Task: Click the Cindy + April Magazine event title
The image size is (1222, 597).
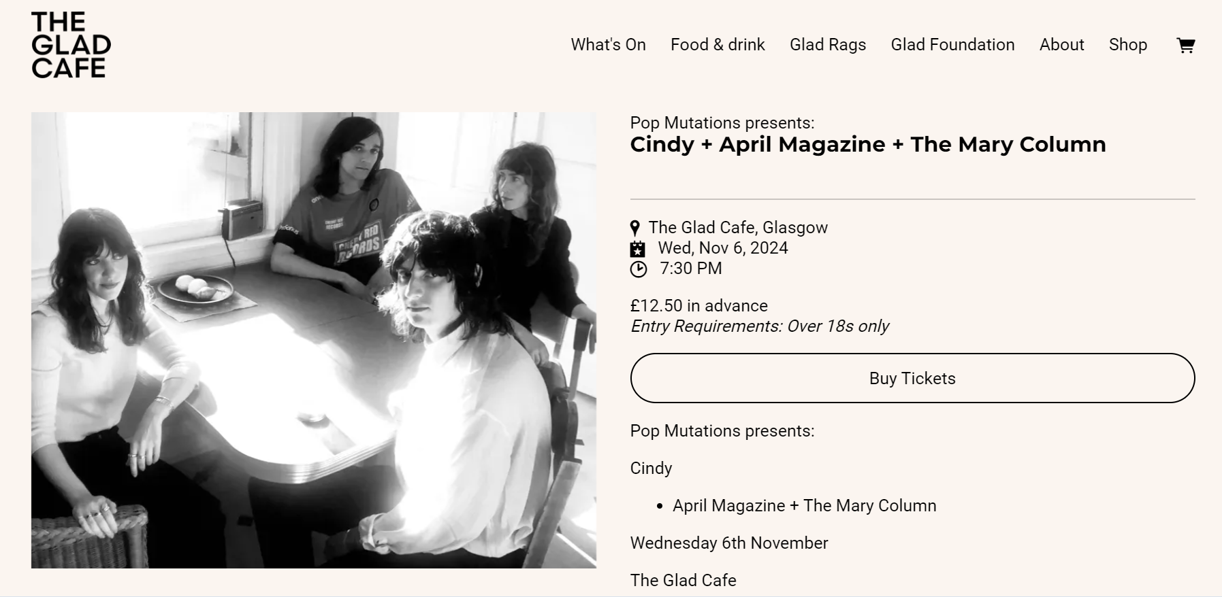Action: pos(868,144)
